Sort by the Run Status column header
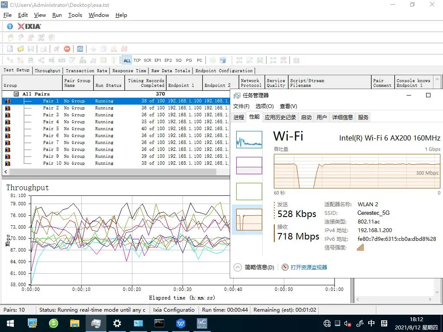 [x=109, y=83]
